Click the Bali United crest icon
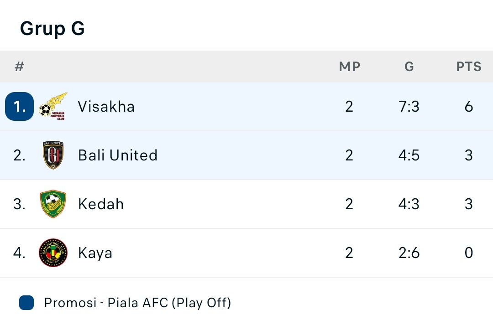The image size is (493, 320). point(53,155)
